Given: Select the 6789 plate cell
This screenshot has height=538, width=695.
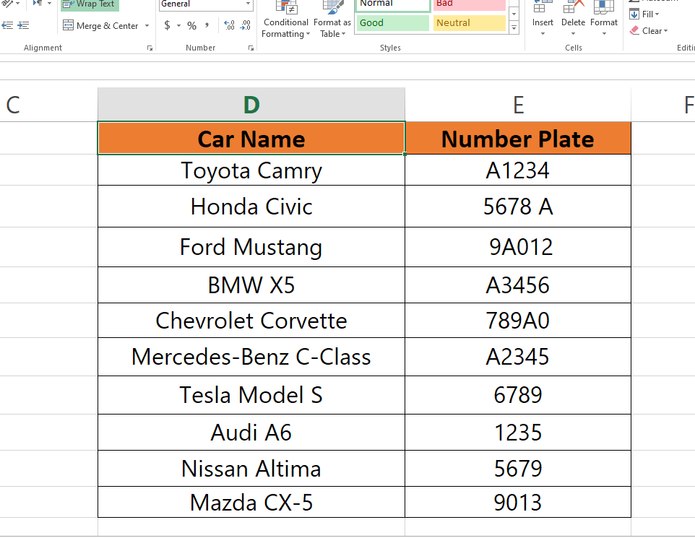Looking at the screenshot, I should 518,395.
